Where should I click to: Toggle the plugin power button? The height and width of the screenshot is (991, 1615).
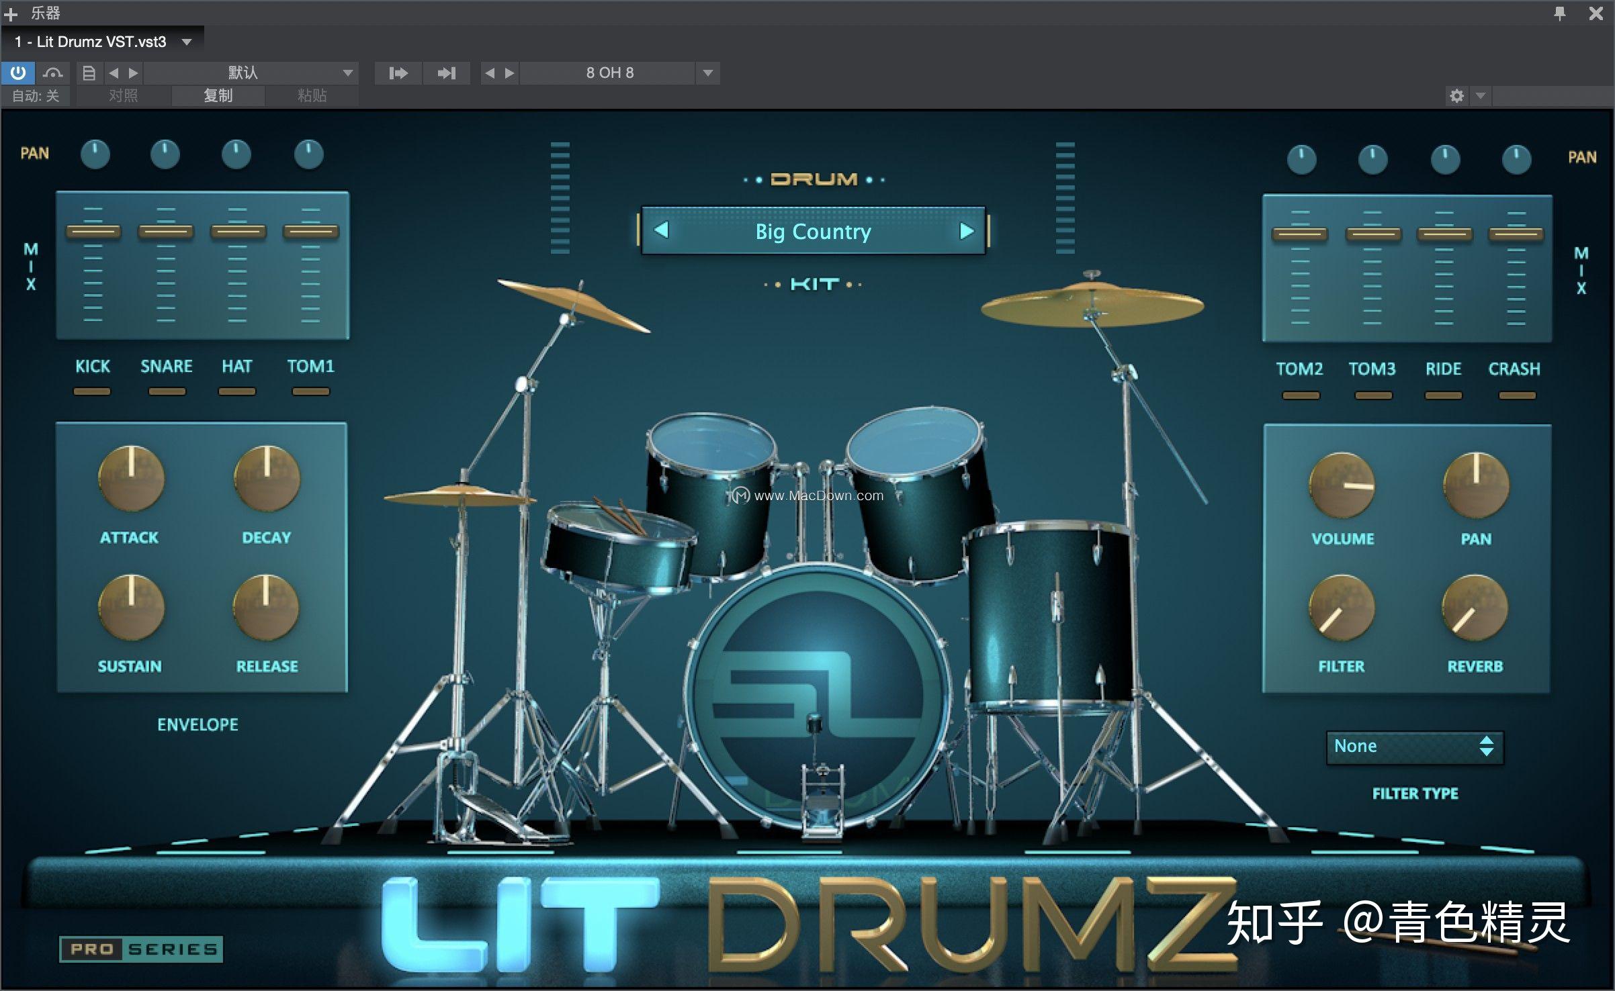[x=18, y=73]
